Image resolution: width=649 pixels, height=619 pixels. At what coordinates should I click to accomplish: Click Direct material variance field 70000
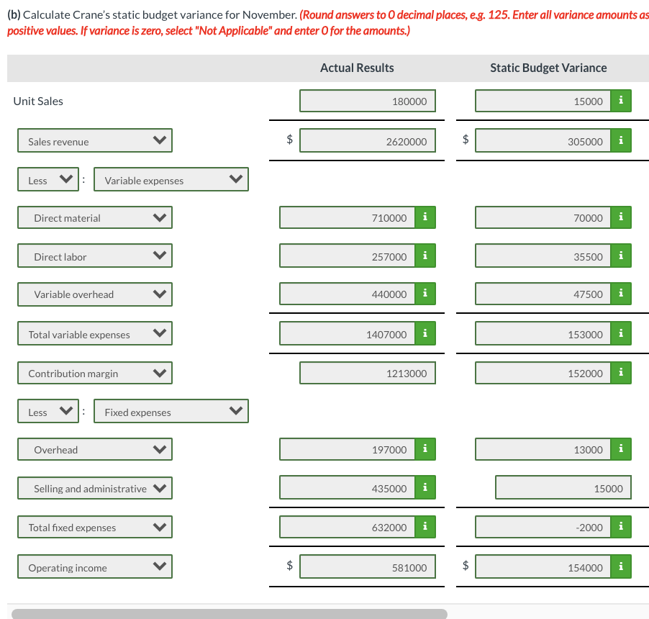pyautogui.click(x=543, y=217)
